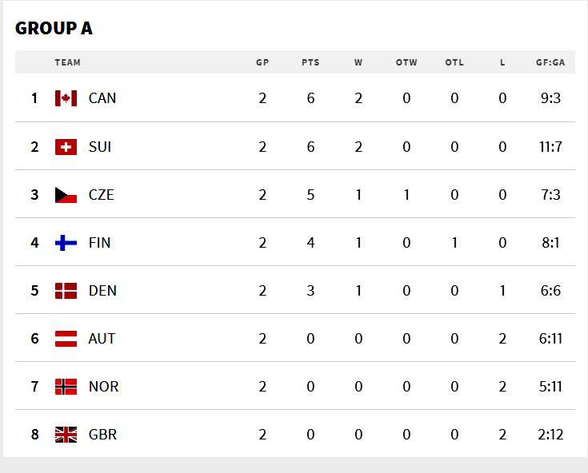Open the SUI team link
Image resolution: width=588 pixels, height=473 pixels.
point(100,147)
